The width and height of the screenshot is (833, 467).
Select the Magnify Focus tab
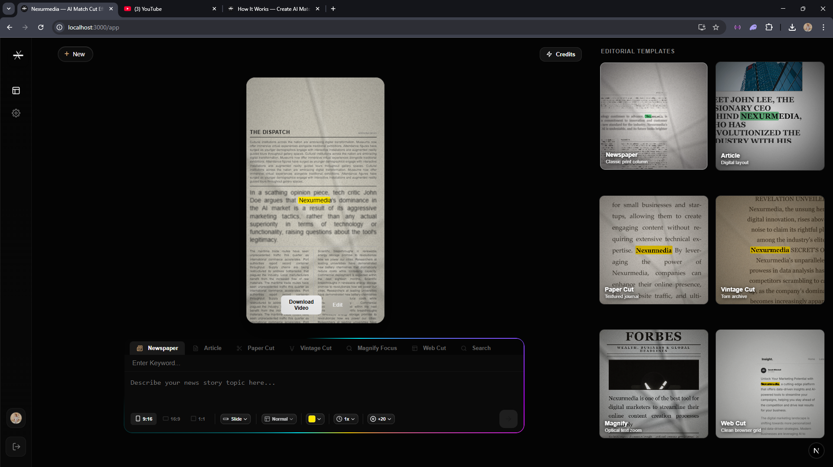[372, 348]
